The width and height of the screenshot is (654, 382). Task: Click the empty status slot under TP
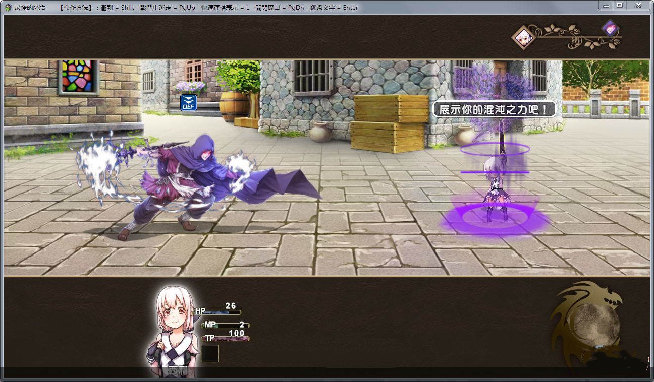210,353
